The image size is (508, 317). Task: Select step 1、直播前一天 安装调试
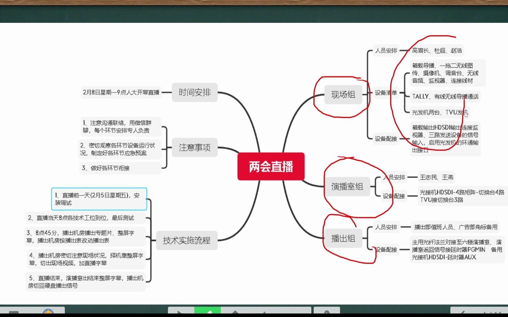[99, 199]
